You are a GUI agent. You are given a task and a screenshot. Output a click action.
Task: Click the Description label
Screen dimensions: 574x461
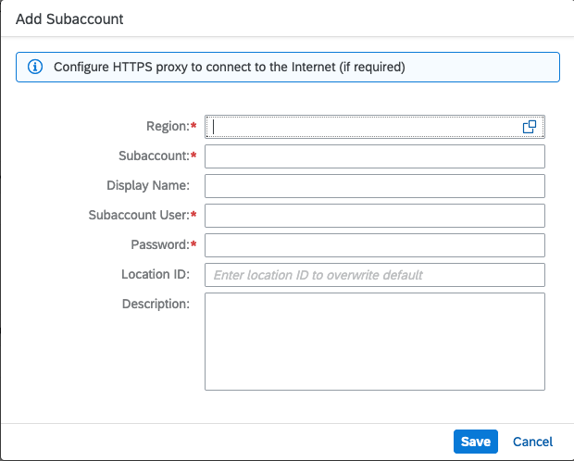[156, 304]
